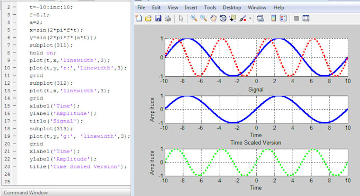Screen dimensions: 360x196
Task: Click Show Plot Tools and Dock icon
Action: [x=306, y=18]
